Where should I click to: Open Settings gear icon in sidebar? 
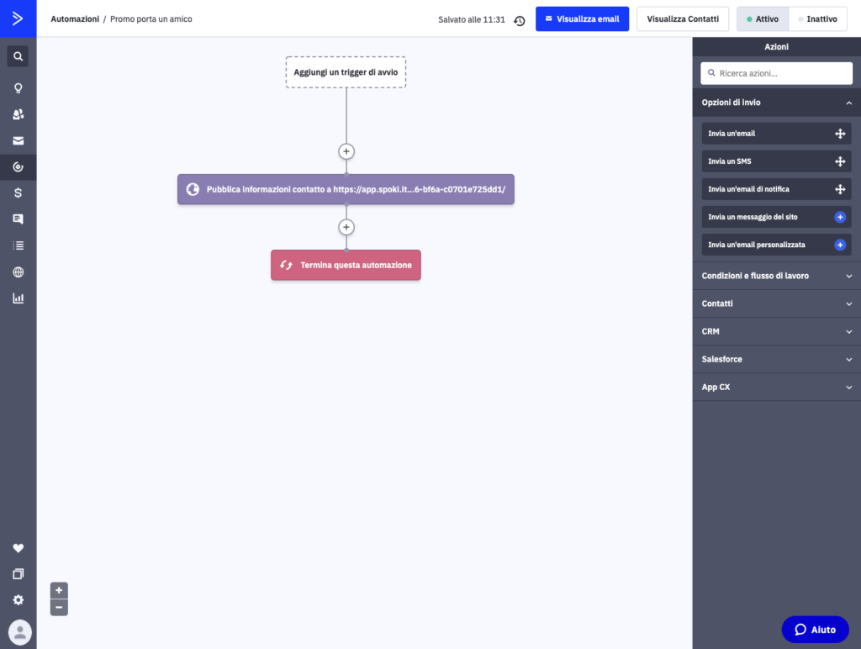pos(18,600)
